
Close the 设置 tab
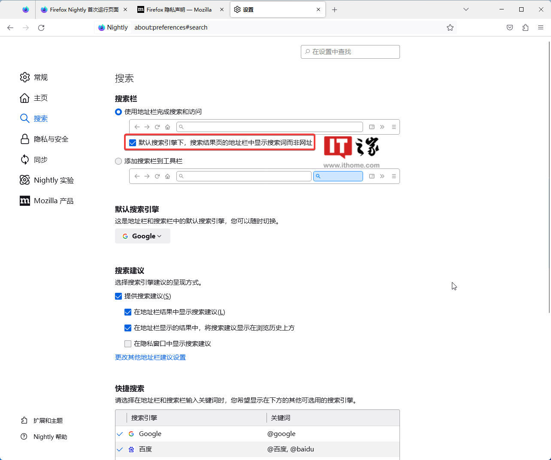pyautogui.click(x=318, y=9)
